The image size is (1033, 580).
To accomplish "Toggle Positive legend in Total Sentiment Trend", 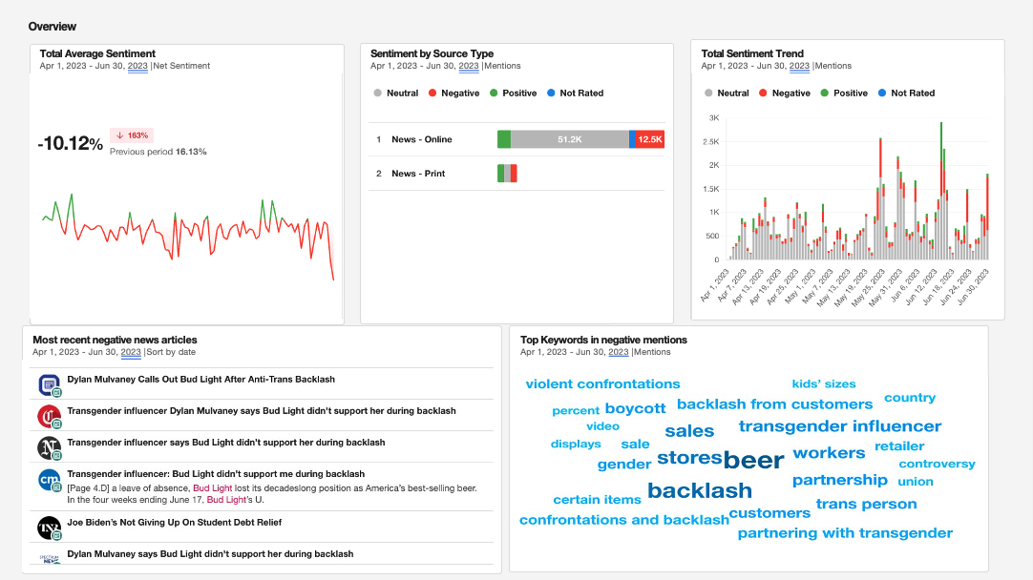I will 843,93.
